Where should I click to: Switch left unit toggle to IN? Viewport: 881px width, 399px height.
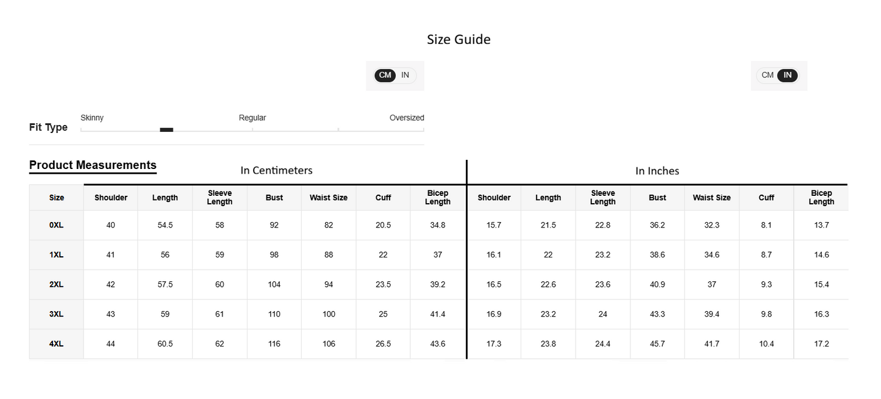tap(405, 75)
